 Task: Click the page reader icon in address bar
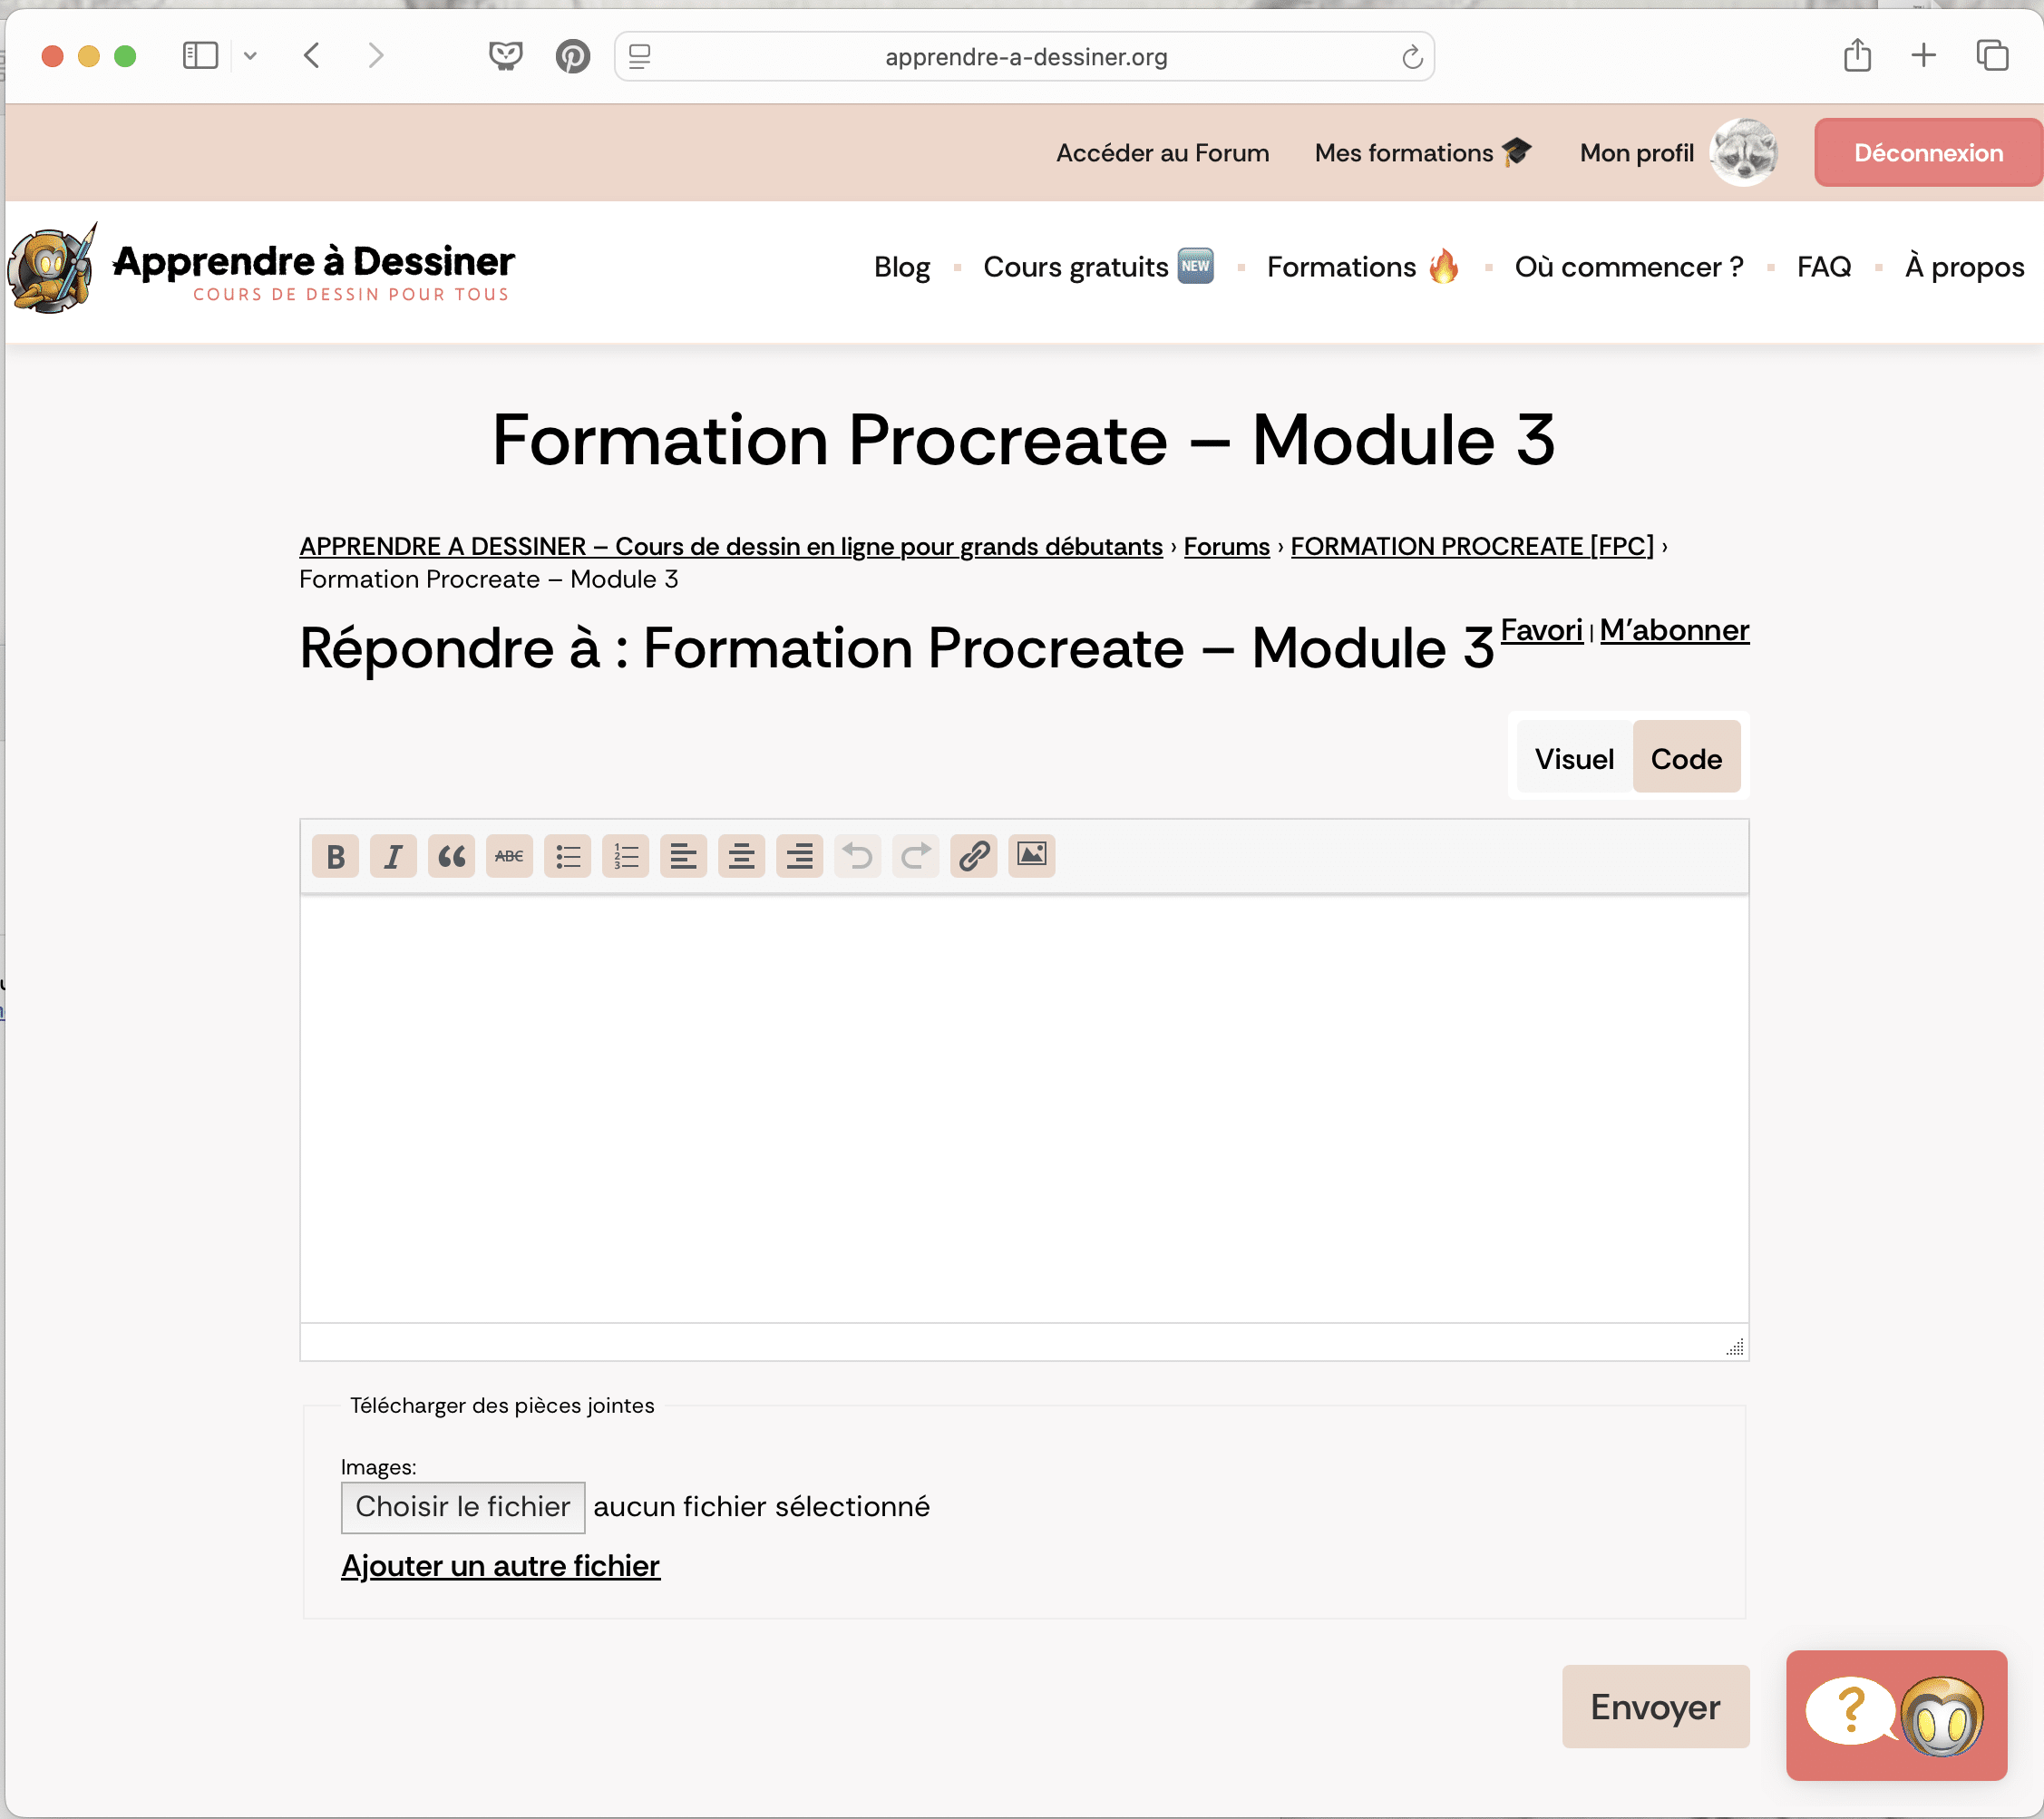(640, 57)
